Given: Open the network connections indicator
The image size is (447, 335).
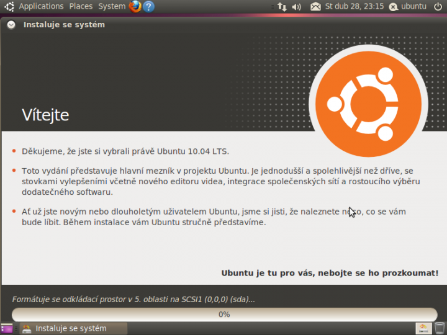Looking at the screenshot, I should (282, 7).
